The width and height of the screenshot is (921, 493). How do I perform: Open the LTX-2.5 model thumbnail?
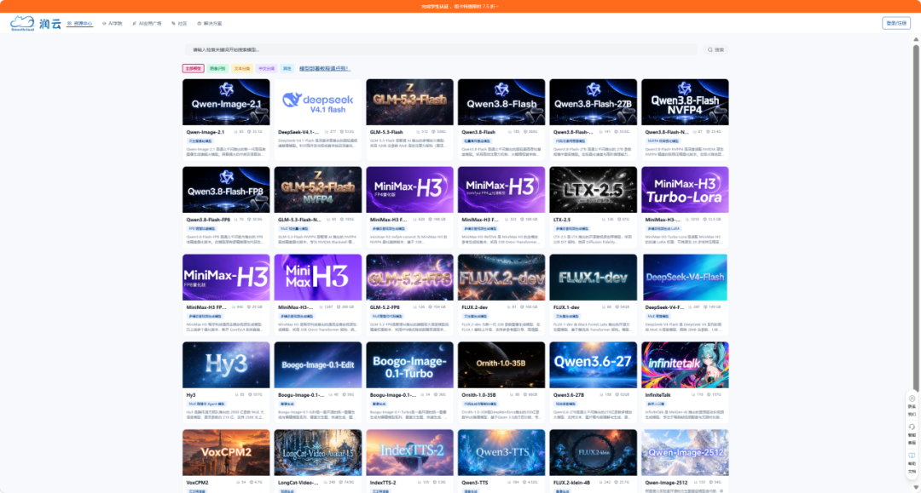pyautogui.click(x=594, y=189)
